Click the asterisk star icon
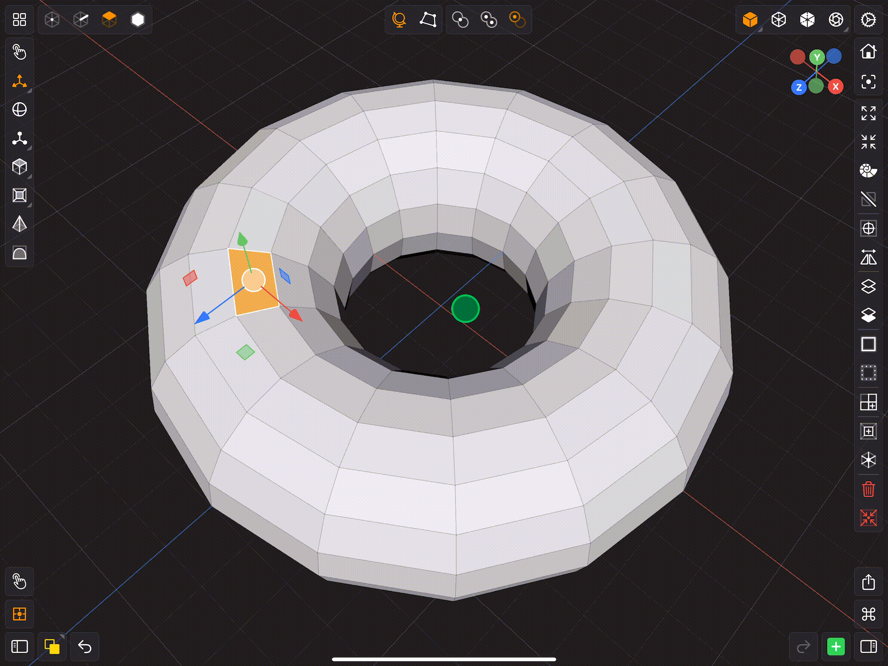Viewport: 888px width, 666px height. (869, 460)
